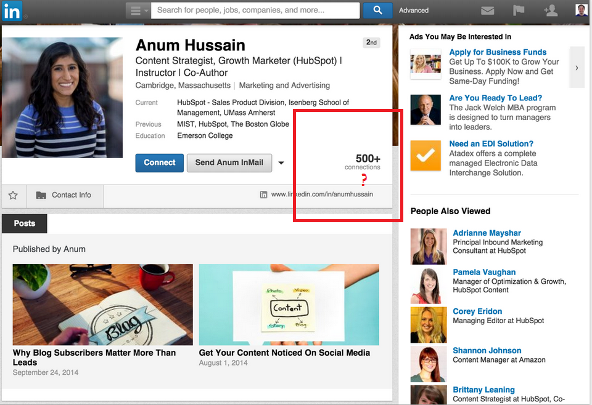
Task: Open the Why Blog Subscribers Matter post thumbnail
Action: click(x=102, y=305)
